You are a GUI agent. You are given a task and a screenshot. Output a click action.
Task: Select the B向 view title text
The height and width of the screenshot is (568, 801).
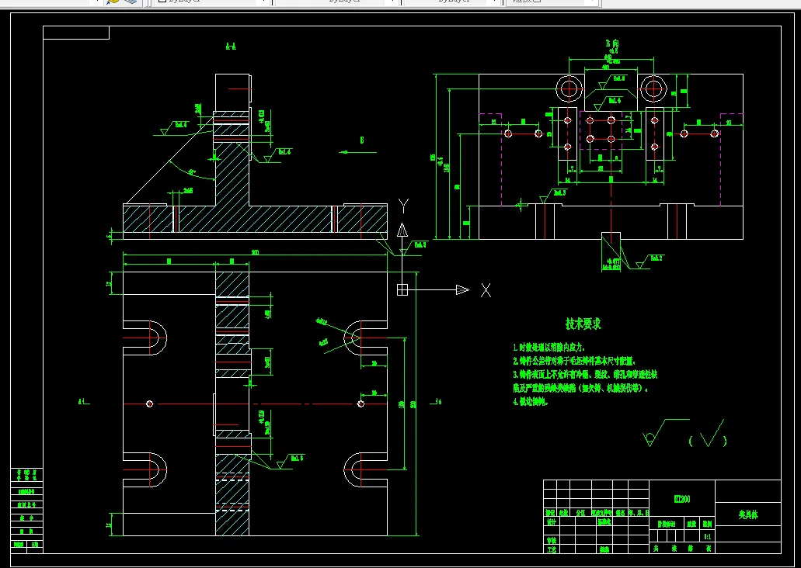(612, 44)
